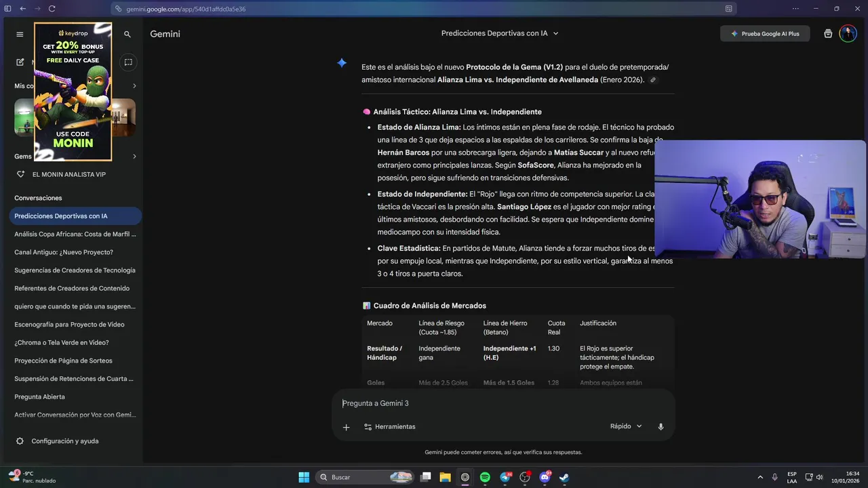
Task: Open the weather widget showing -9°C
Action: point(32,477)
